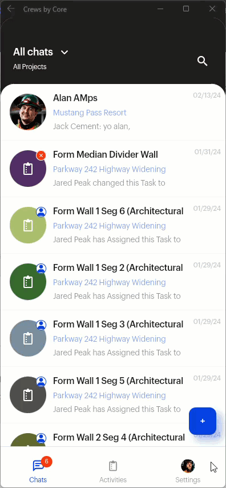Go back using the title bar arrow
226x488 pixels.
tap(11, 9)
